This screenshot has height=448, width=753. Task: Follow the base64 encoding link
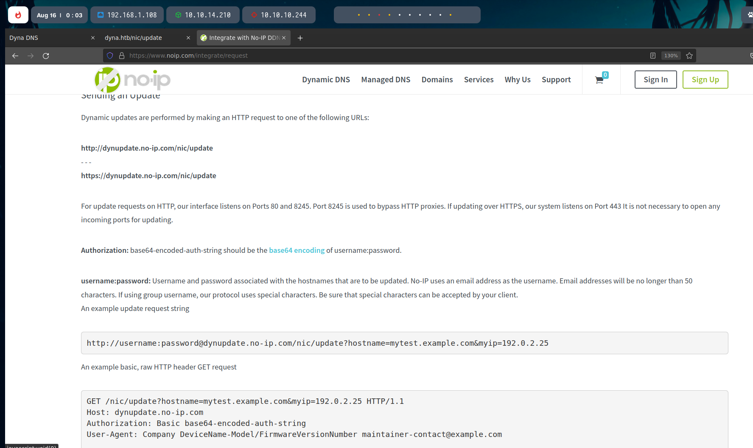(x=297, y=250)
